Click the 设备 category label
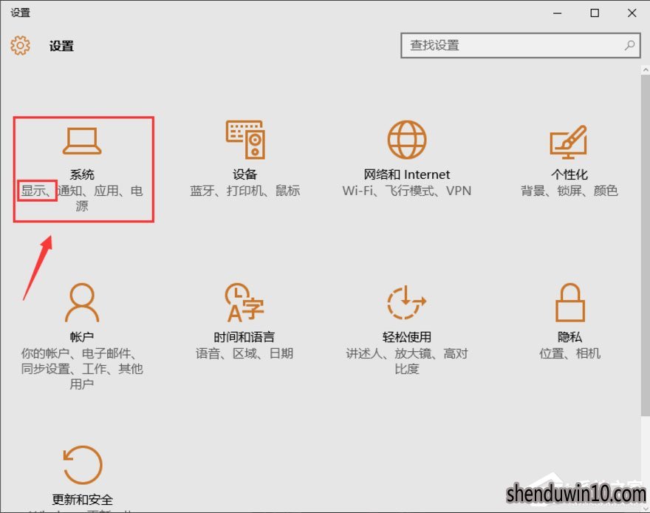 click(x=244, y=174)
